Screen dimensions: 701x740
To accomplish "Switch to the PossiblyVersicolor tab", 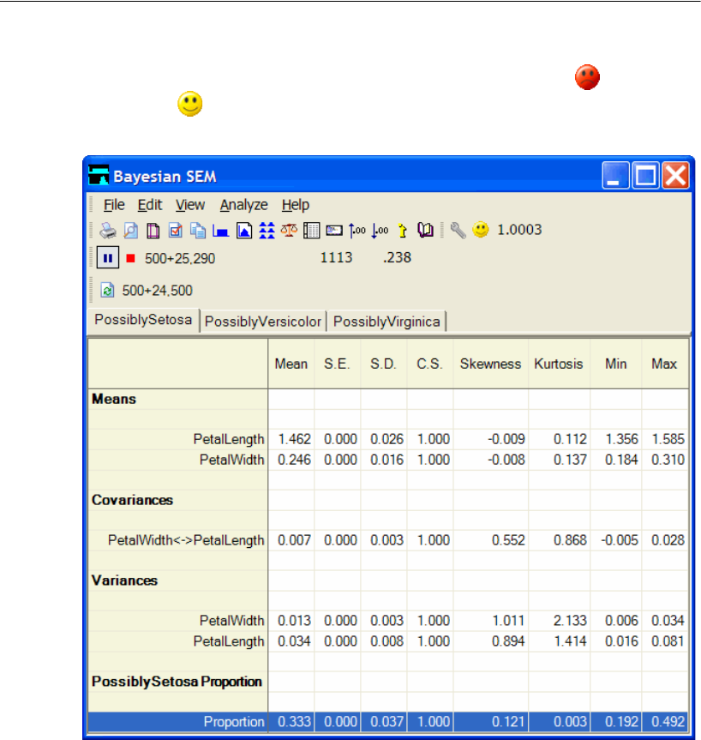I will (x=263, y=322).
